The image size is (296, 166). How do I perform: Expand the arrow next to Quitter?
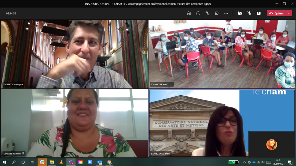(289, 13)
